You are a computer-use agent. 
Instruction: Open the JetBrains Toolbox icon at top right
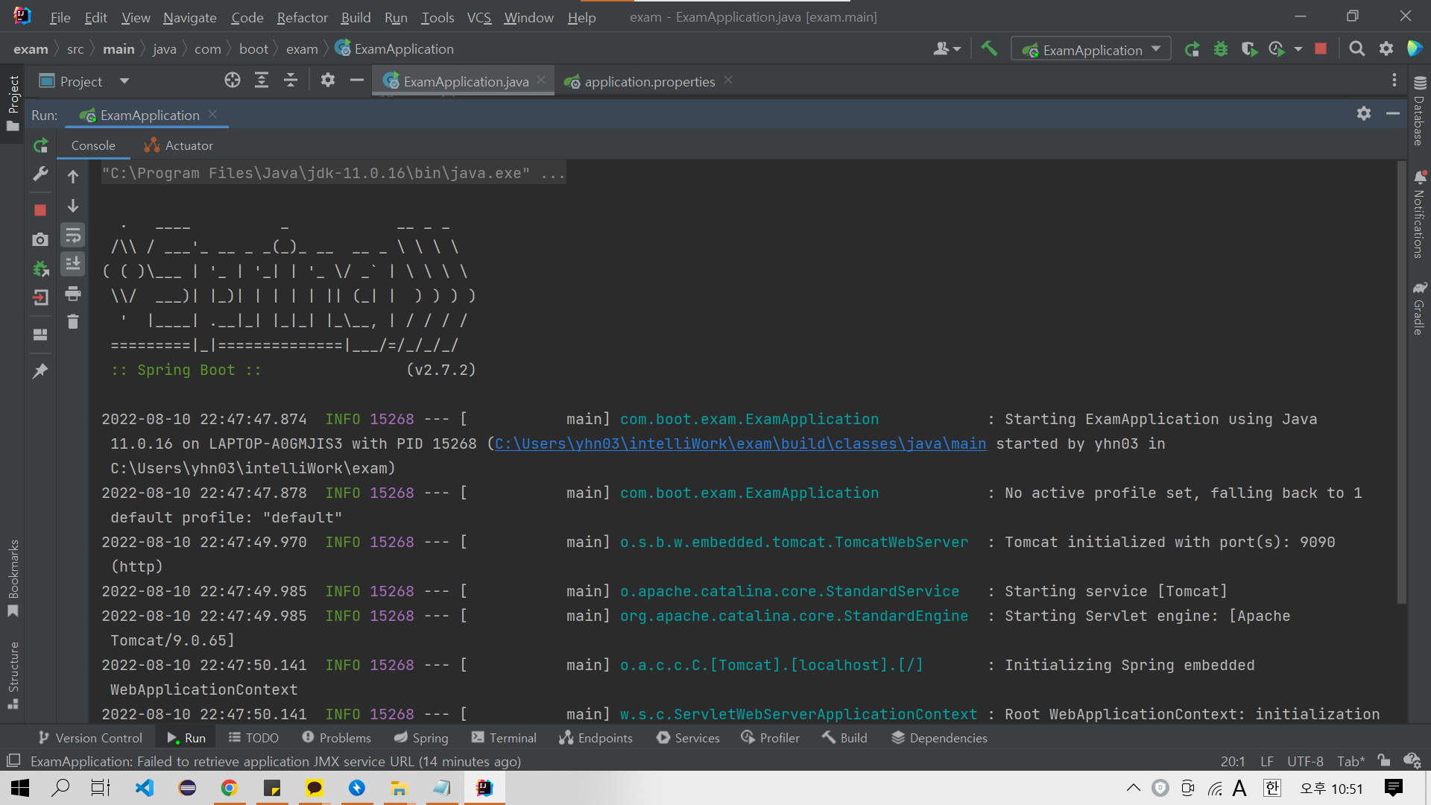tap(1414, 49)
